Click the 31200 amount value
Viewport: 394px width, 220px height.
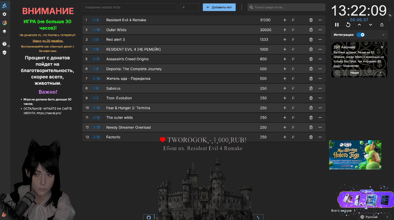pos(265,20)
